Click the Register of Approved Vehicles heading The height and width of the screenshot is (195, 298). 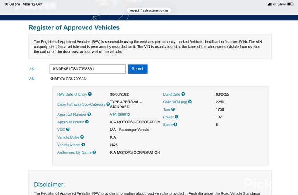tap(74, 27)
